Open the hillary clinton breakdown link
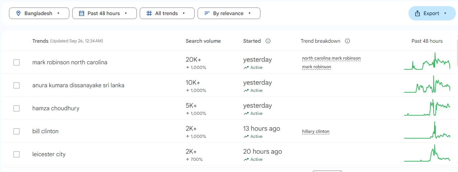 [316, 131]
